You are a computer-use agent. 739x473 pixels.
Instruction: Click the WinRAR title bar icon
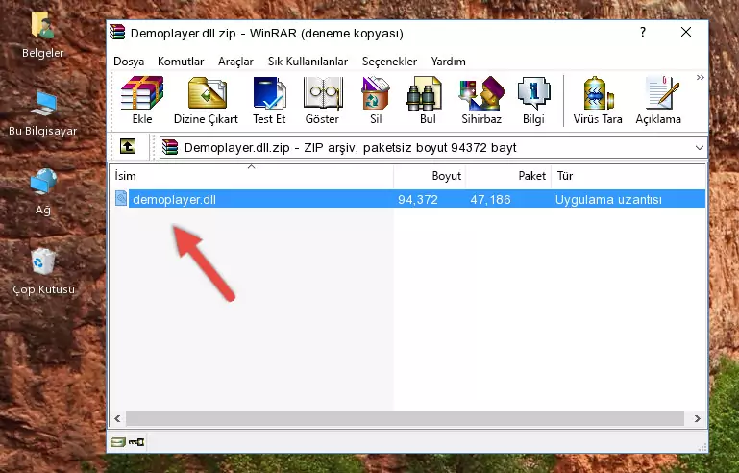click(x=117, y=33)
